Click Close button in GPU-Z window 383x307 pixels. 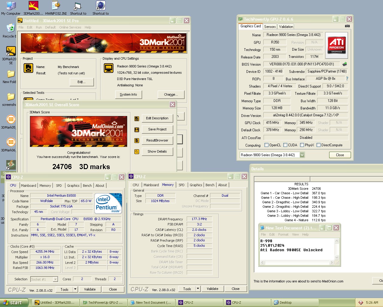point(340,155)
